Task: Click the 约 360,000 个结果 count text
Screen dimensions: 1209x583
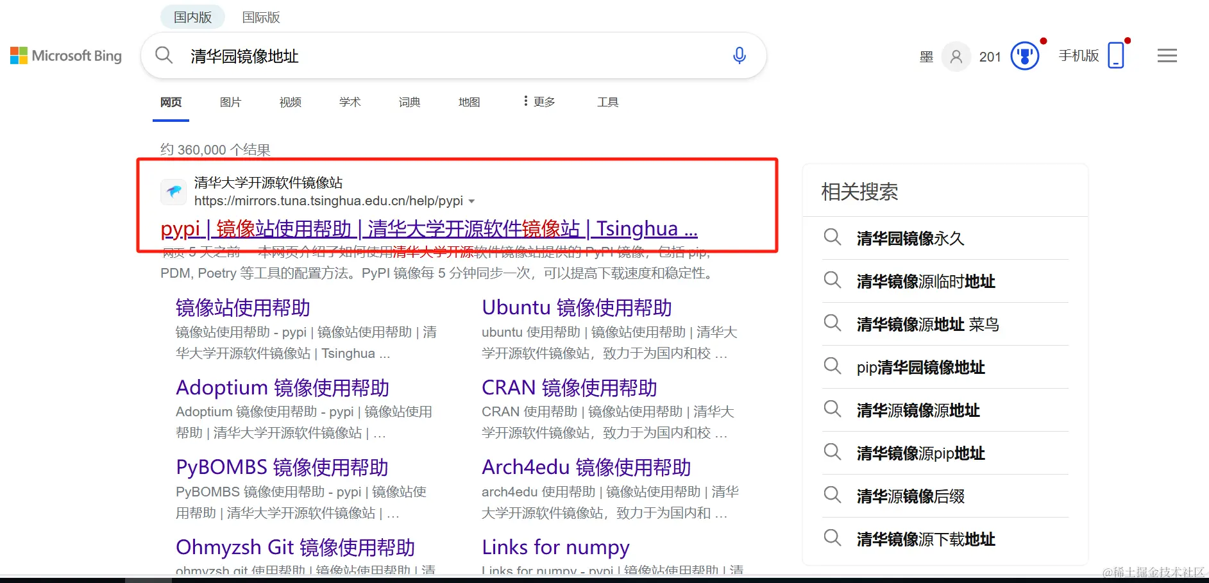Action: tap(216, 149)
